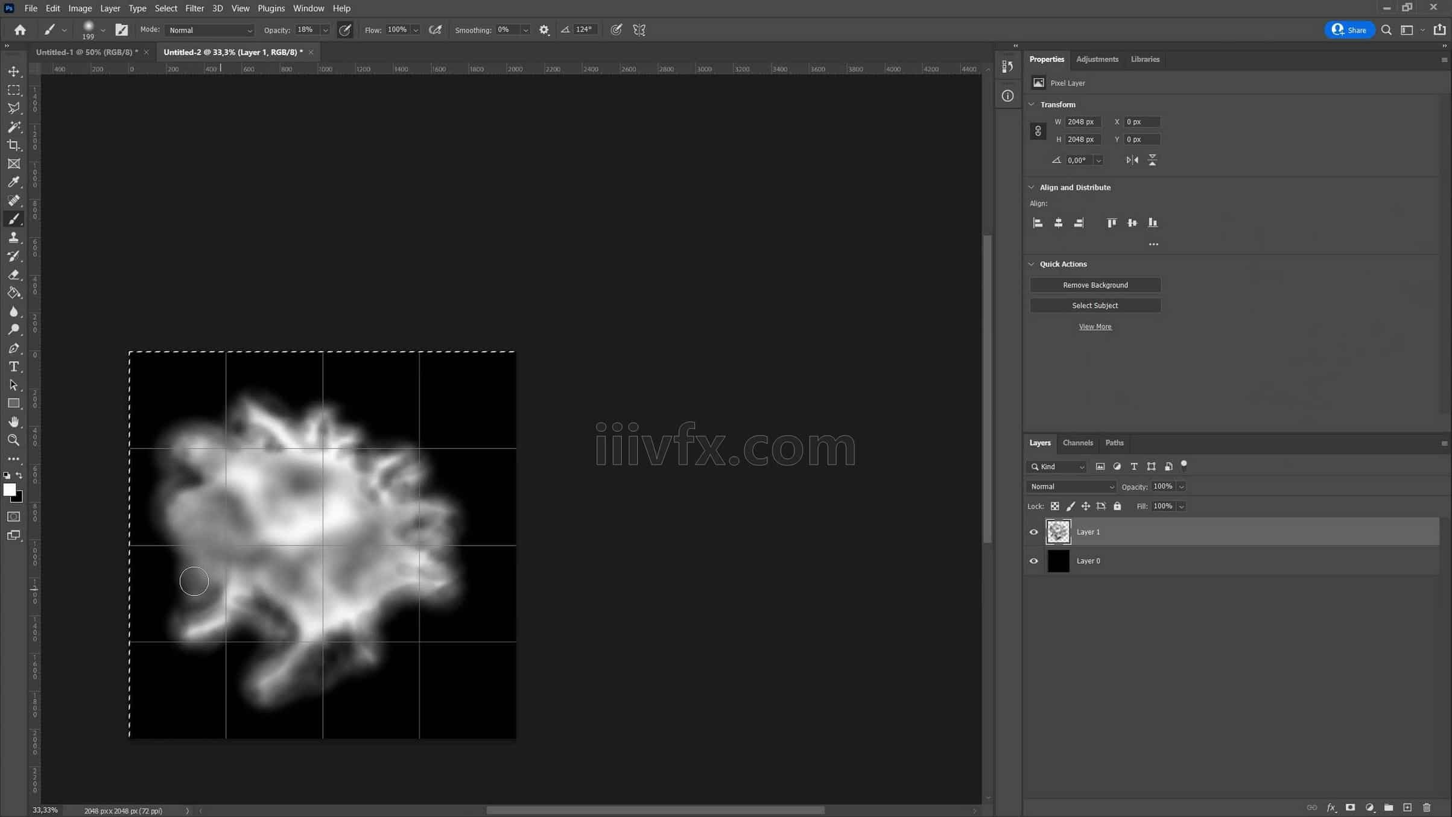Open brush Opacity slider dropdown
This screenshot has width=1452, height=817.
pos(326,30)
